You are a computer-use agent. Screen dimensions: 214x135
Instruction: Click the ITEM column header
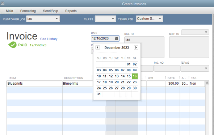point(12,78)
